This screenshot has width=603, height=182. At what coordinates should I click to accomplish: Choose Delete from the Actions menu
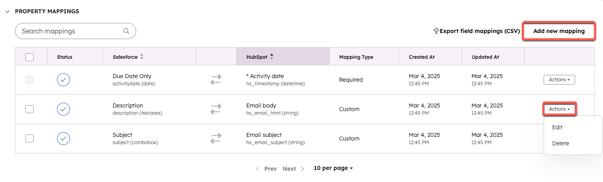[561, 143]
